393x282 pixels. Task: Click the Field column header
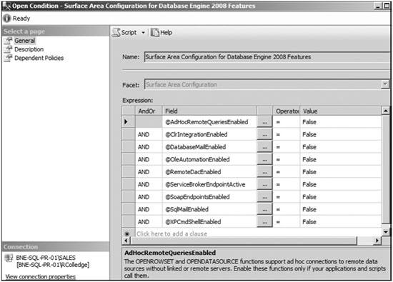point(209,111)
